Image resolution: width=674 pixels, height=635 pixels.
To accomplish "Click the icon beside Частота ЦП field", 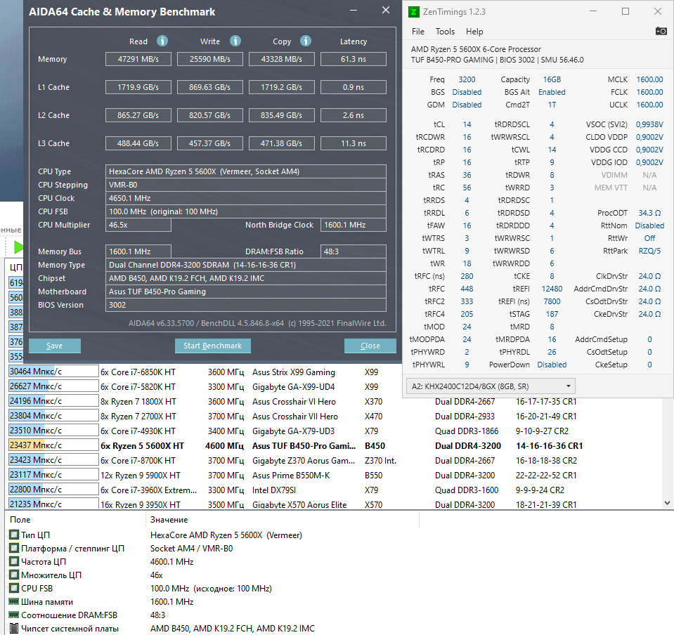I will point(14,561).
